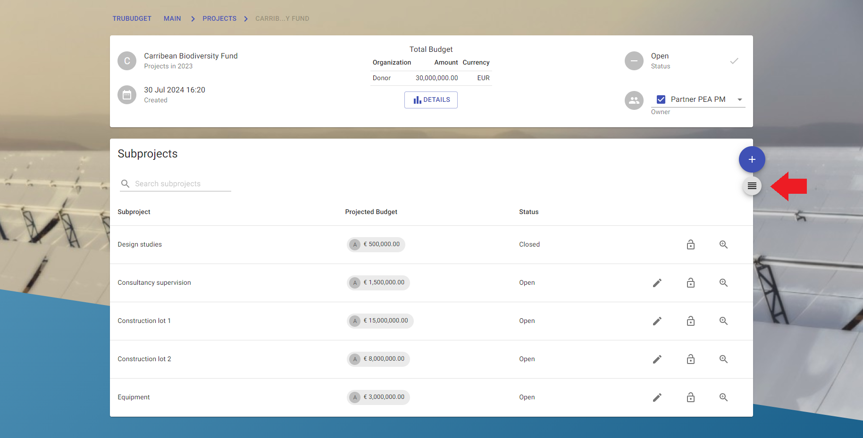Click the € 15,000,000.00 budget chip

380,321
